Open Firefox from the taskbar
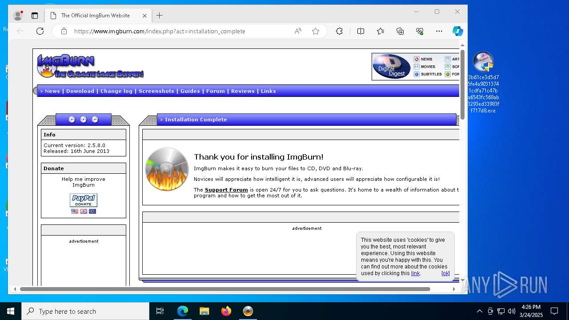The image size is (569, 320). tap(226, 311)
